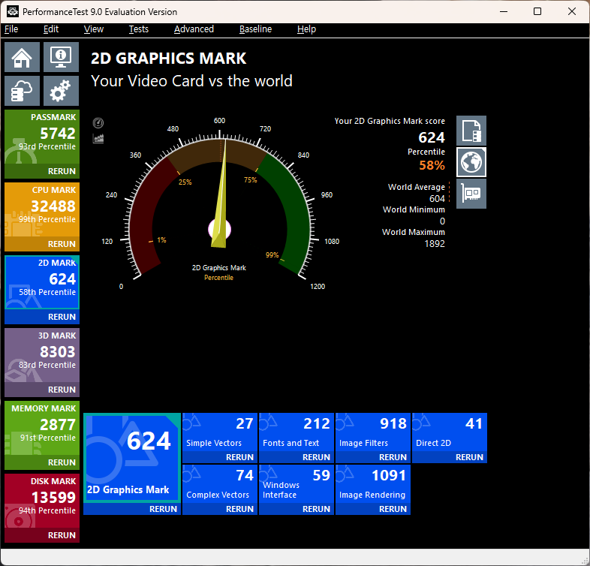Screen dimensions: 590x566
Task: Click the gauge needle center hub
Action: [219, 230]
